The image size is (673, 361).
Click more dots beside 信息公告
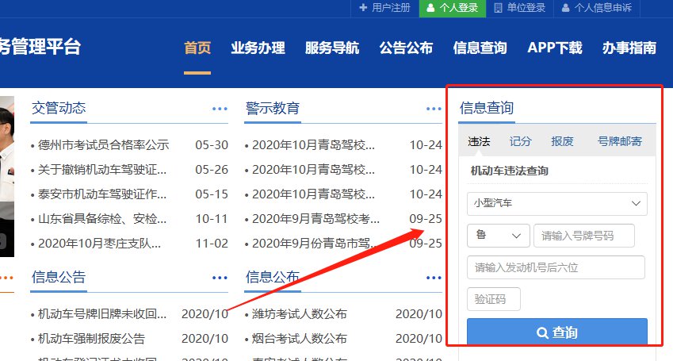click(220, 278)
